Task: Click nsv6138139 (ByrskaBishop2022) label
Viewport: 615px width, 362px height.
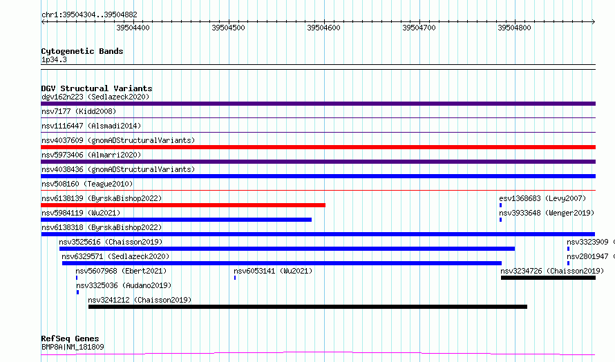Action: (x=102, y=198)
